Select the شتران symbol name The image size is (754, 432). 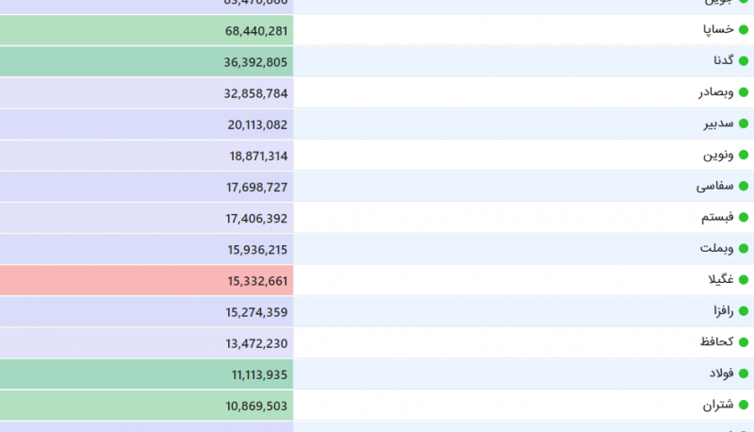[x=718, y=405]
